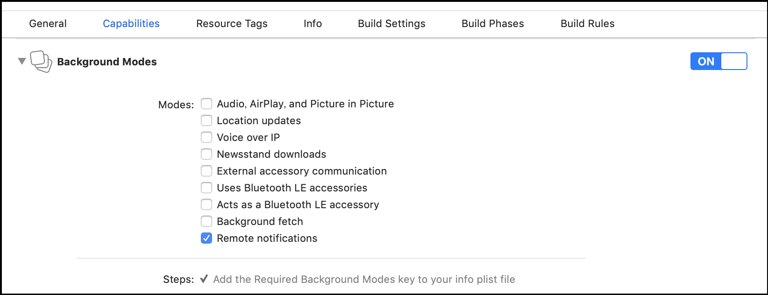Open the Build Rules tab
The width and height of the screenshot is (768, 295).
(587, 23)
